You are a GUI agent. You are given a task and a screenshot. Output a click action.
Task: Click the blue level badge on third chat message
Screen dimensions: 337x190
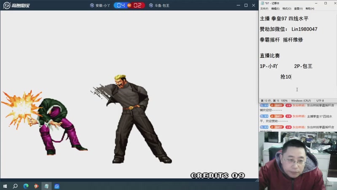pos(264,127)
